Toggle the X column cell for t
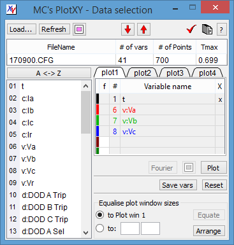This screenshot has height=245, width=234. pos(220,99)
